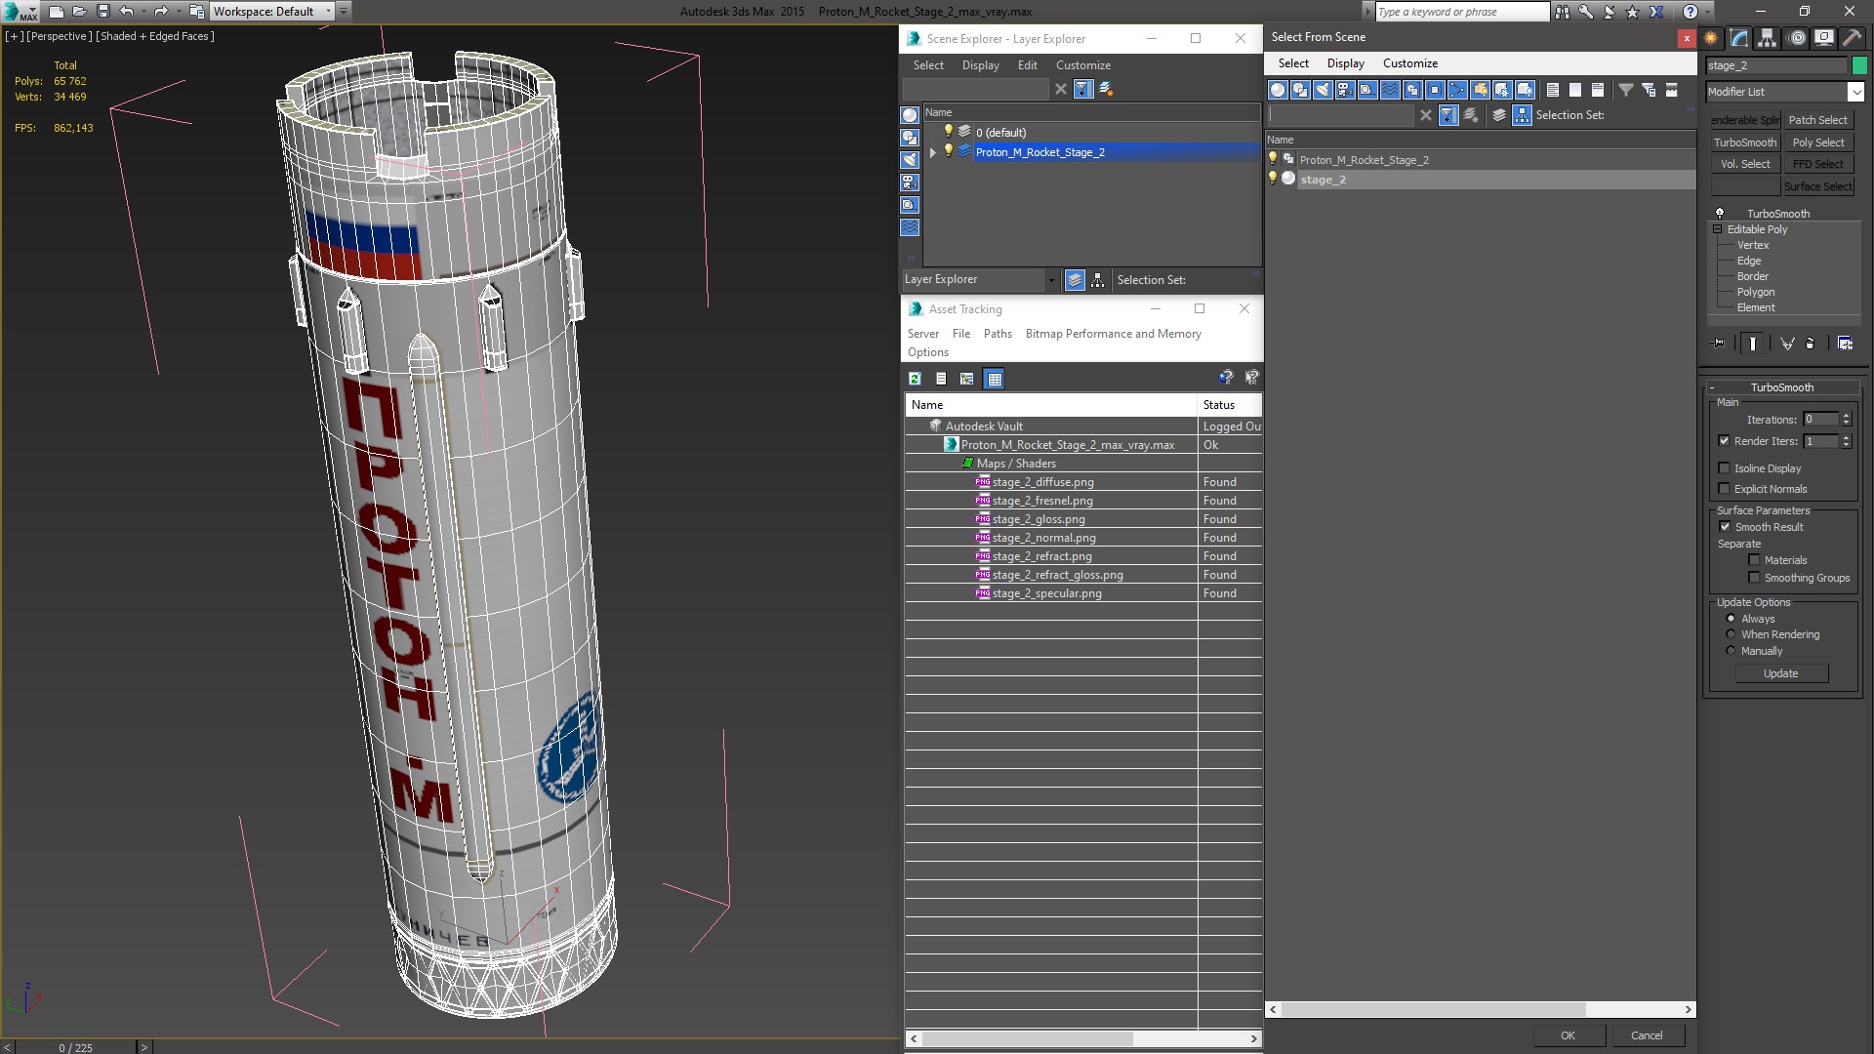Screen dimensions: 1874x1054
Task: Select Always update option
Action: coord(1731,619)
